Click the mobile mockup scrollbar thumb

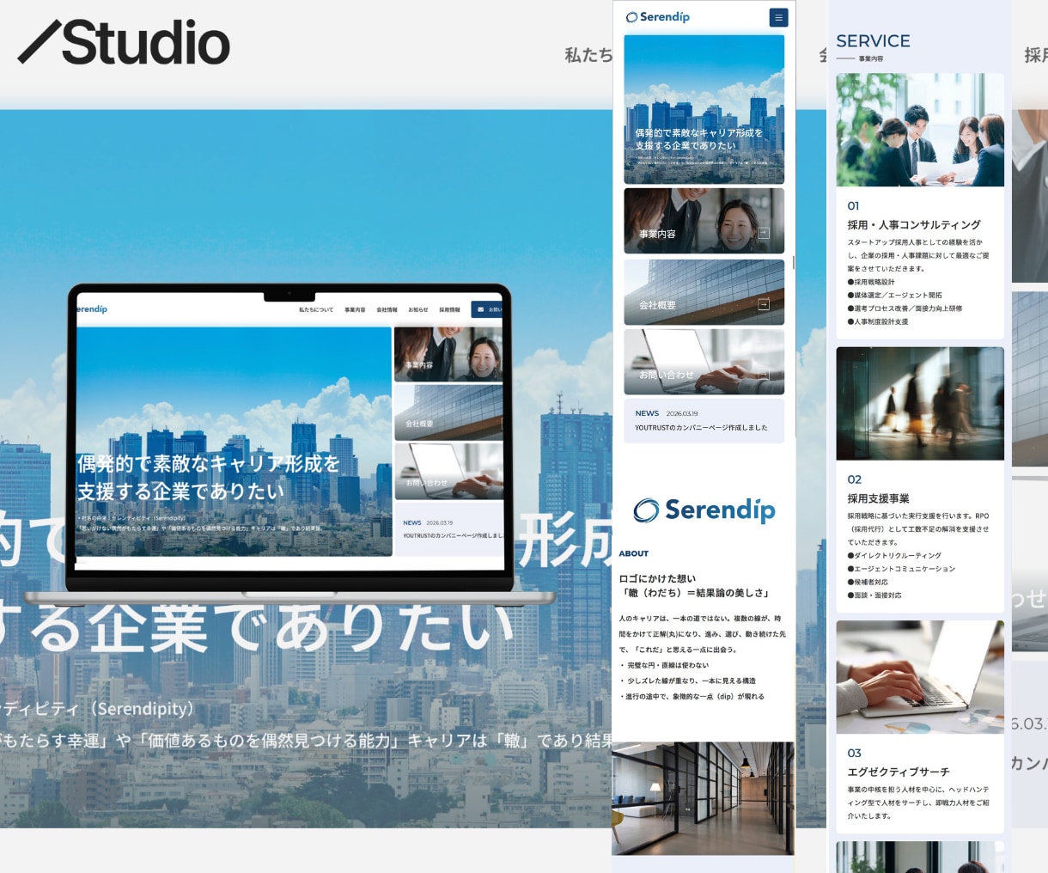(x=793, y=262)
